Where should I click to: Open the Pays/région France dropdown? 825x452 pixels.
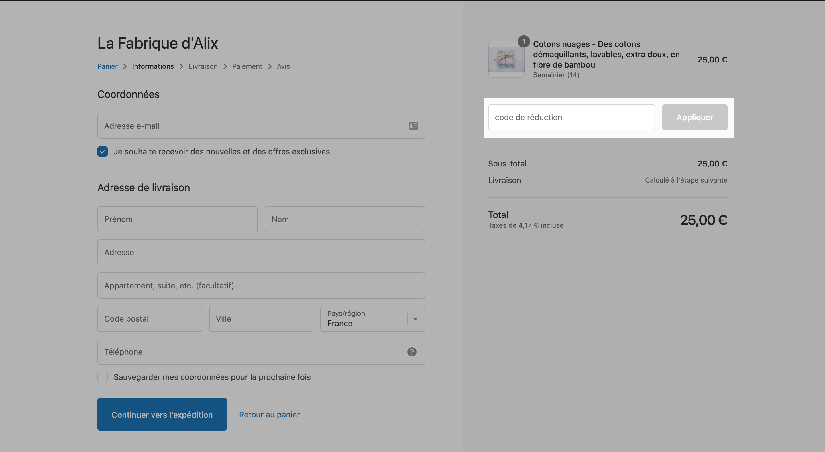(372, 319)
